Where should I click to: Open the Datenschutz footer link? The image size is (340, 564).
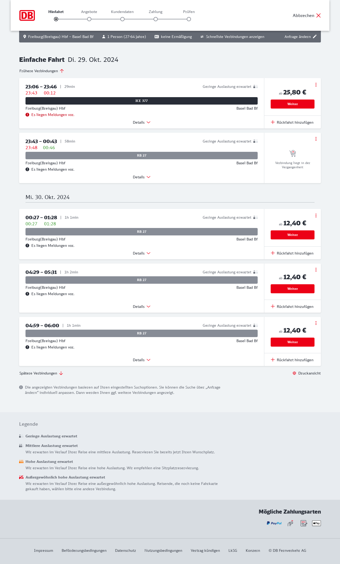[x=125, y=550]
